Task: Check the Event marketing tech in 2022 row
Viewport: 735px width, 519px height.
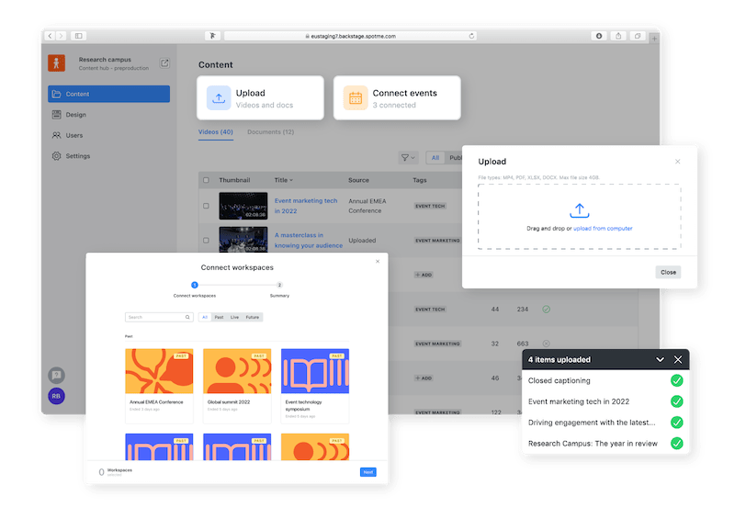Action: (206, 206)
